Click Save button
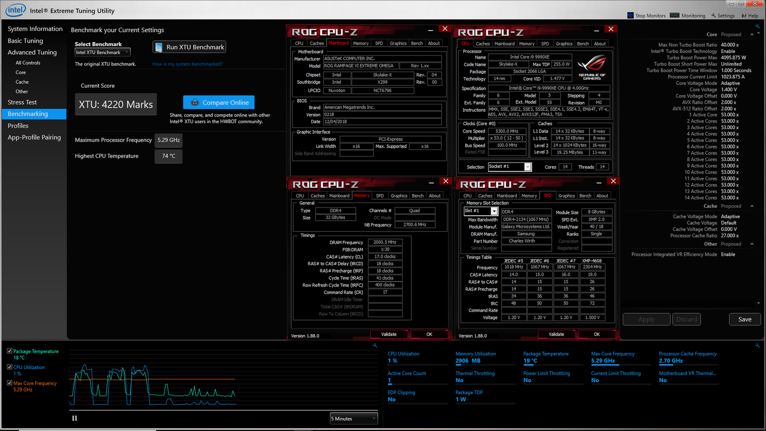This screenshot has width=766, height=431. coord(744,319)
